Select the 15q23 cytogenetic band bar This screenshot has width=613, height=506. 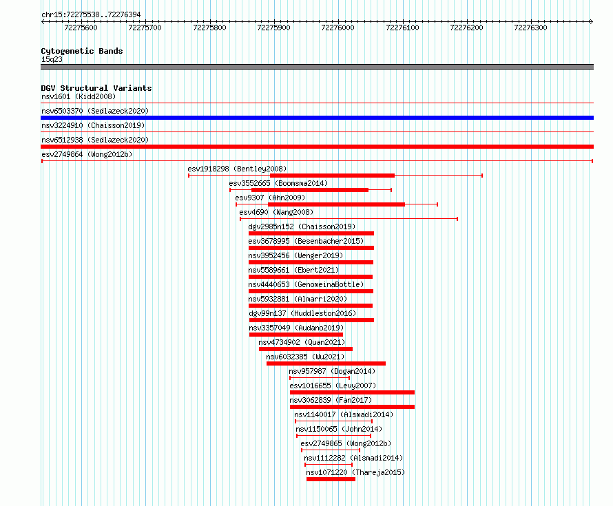(317, 67)
